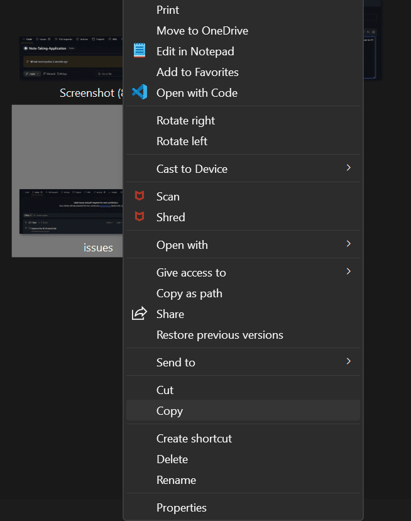
Task: Click the Visual Studio Code icon
Action: pyautogui.click(x=140, y=92)
